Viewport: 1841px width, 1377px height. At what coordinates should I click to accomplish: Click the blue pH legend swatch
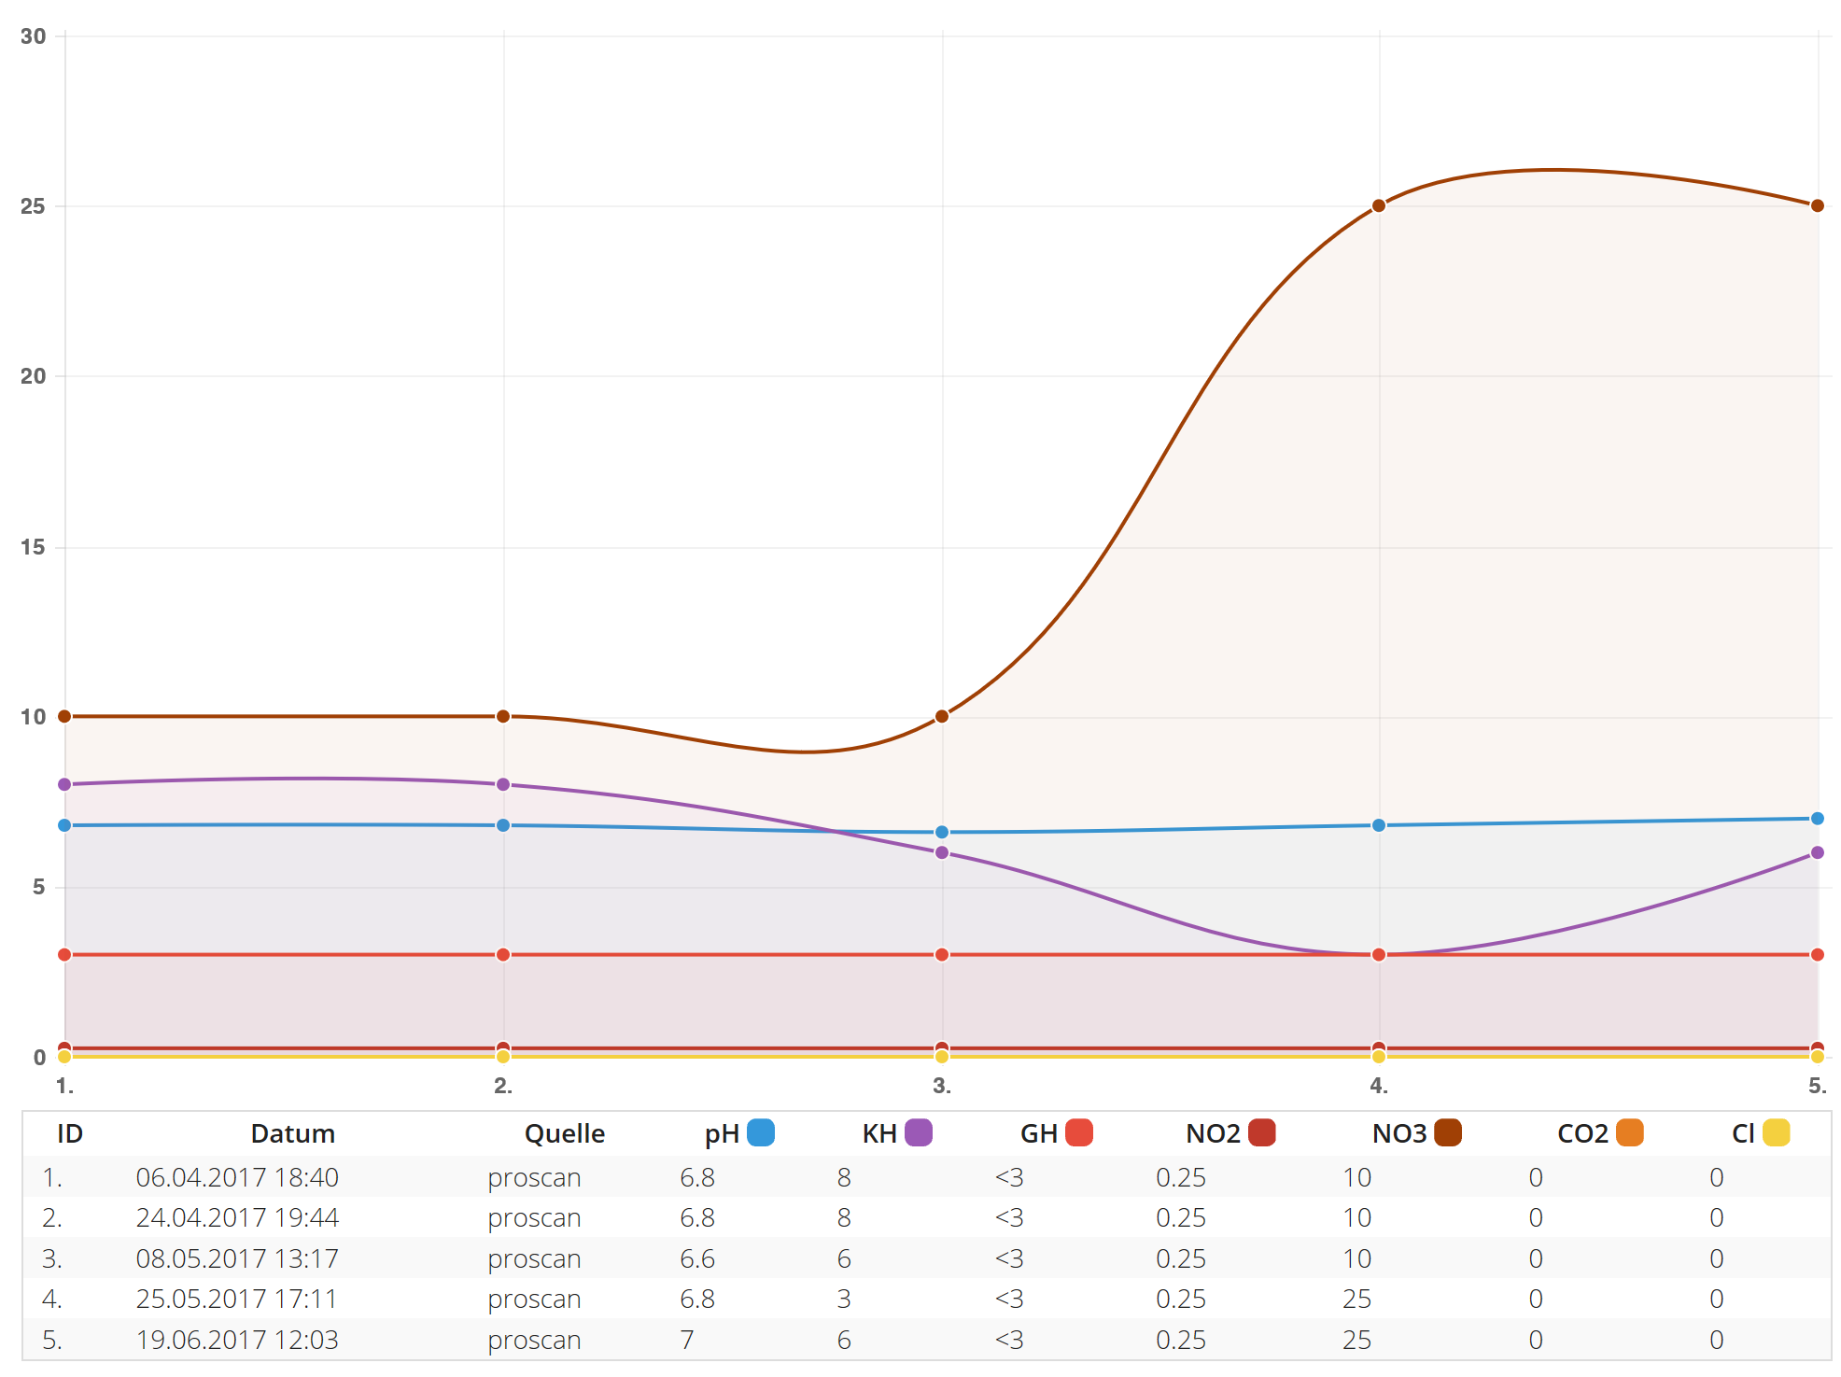(x=761, y=1132)
